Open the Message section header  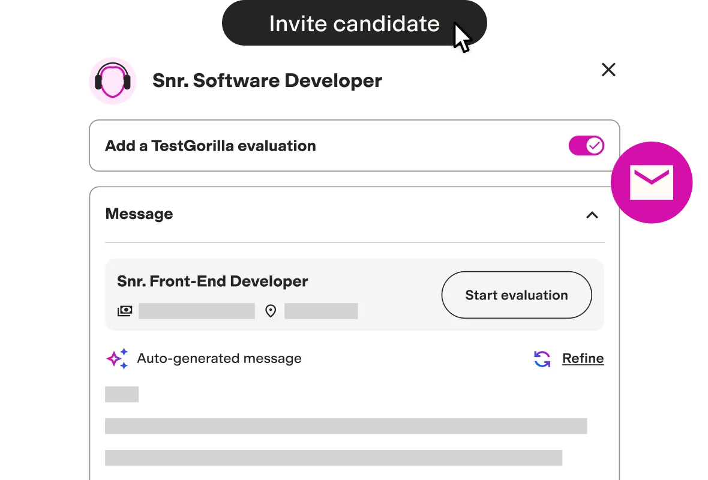point(139,214)
